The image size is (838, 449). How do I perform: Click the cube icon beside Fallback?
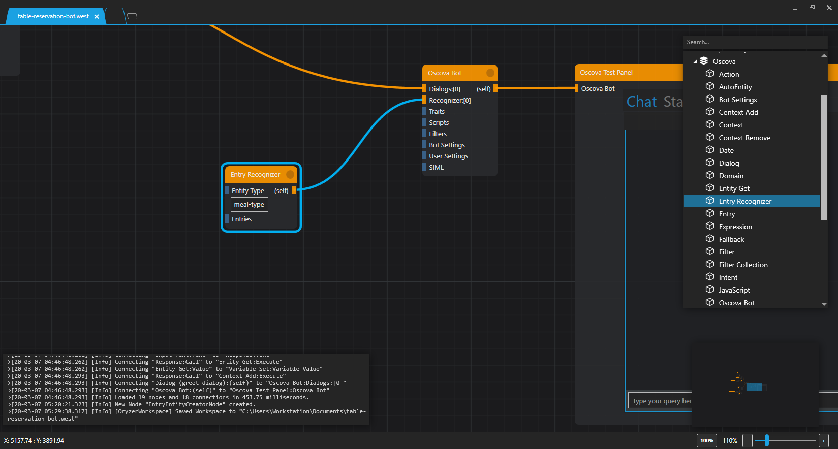[x=710, y=239]
